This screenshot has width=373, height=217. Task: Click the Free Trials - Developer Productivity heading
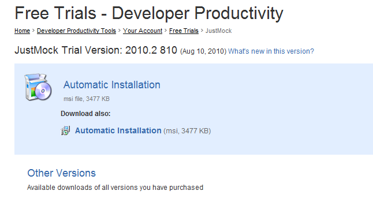(x=149, y=13)
